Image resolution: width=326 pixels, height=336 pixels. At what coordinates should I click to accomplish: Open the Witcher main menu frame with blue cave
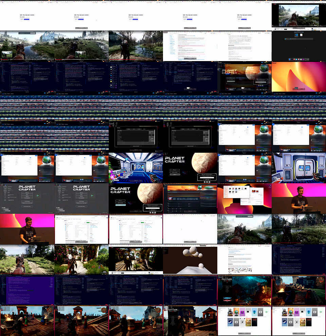244,290
